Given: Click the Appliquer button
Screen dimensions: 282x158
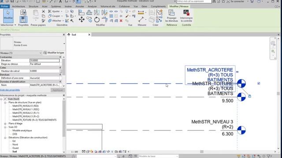Looking at the screenshot, I should (x=58, y=90).
